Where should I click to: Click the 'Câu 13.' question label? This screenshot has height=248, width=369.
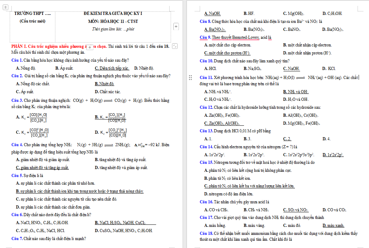[206, 131]
